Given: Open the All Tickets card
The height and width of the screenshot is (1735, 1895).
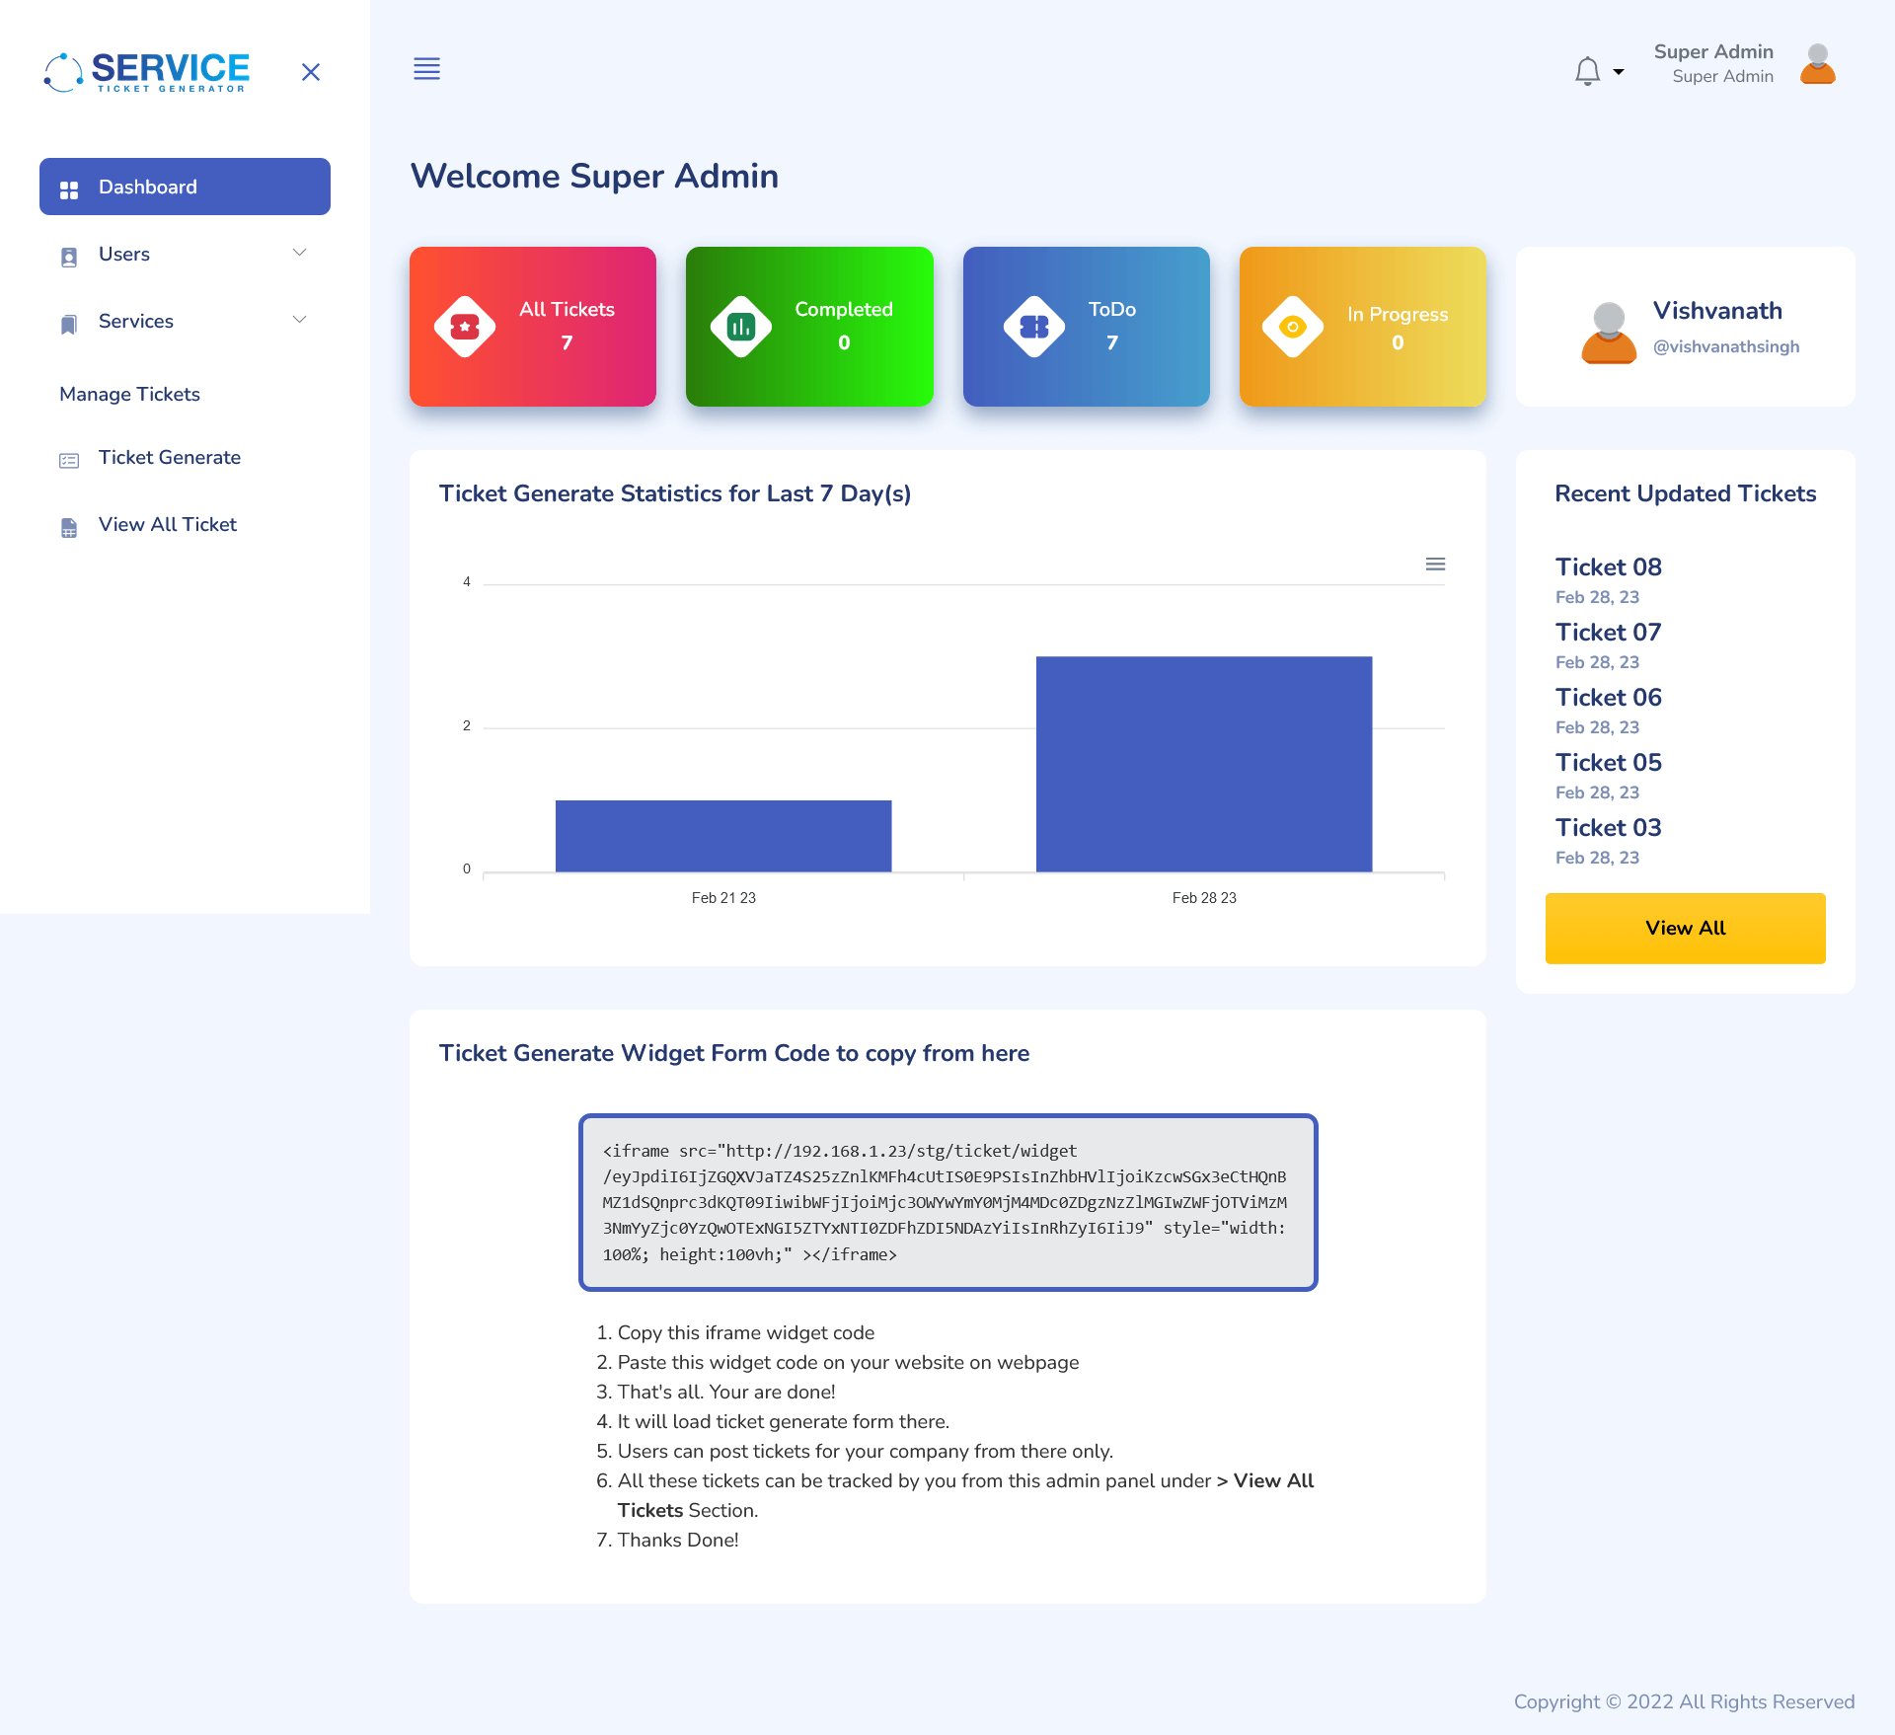Looking at the screenshot, I should click(533, 327).
